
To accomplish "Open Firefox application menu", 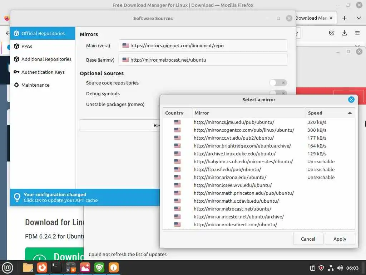I will 357,33.
